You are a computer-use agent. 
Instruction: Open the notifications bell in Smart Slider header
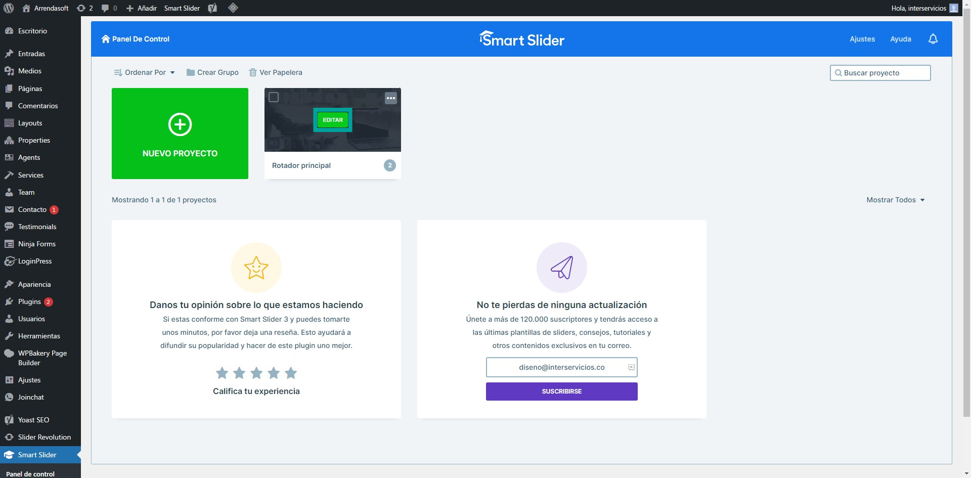click(x=933, y=39)
